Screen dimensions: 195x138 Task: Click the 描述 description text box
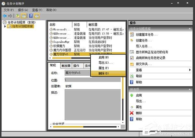point(93,105)
